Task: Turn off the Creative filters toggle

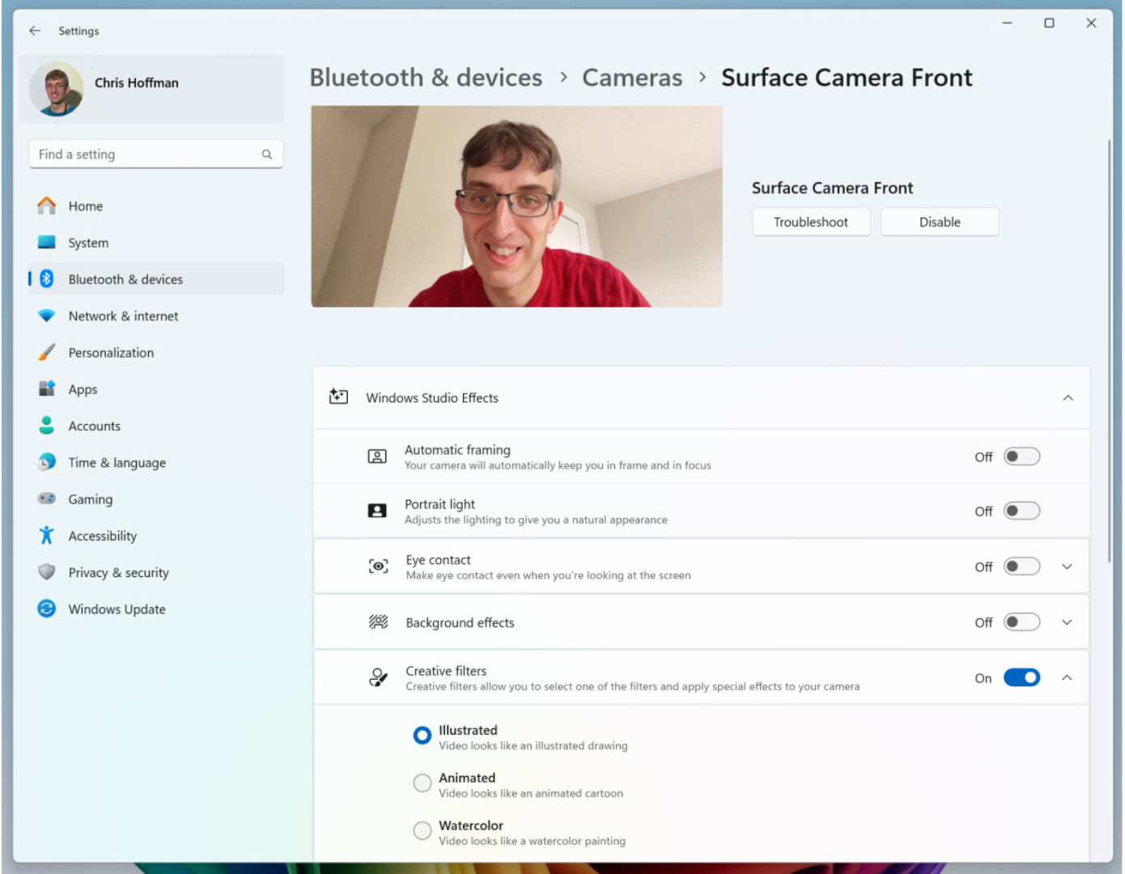Action: 1021,678
